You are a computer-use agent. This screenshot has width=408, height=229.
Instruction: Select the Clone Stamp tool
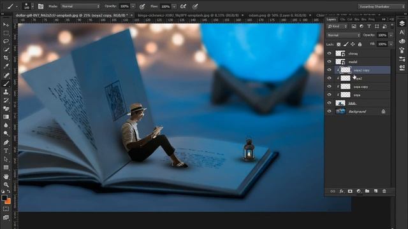[x=6, y=92]
